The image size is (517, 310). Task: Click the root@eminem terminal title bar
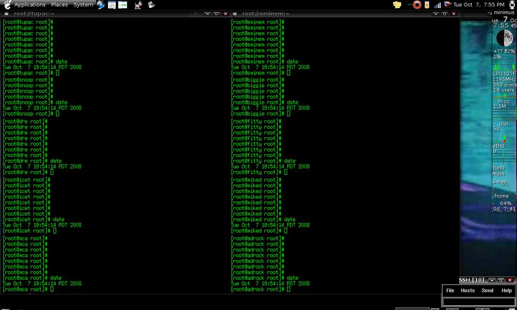coord(323,13)
